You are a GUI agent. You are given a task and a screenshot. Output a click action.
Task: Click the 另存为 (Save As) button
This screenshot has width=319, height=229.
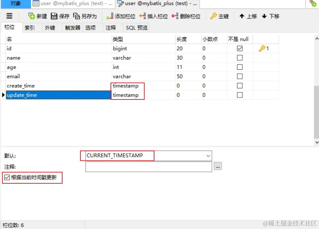[x=85, y=16]
